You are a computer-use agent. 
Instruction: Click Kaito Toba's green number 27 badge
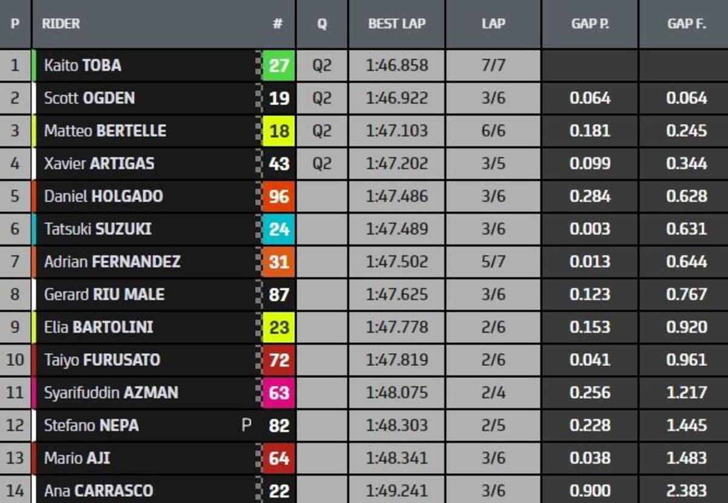[278, 66]
